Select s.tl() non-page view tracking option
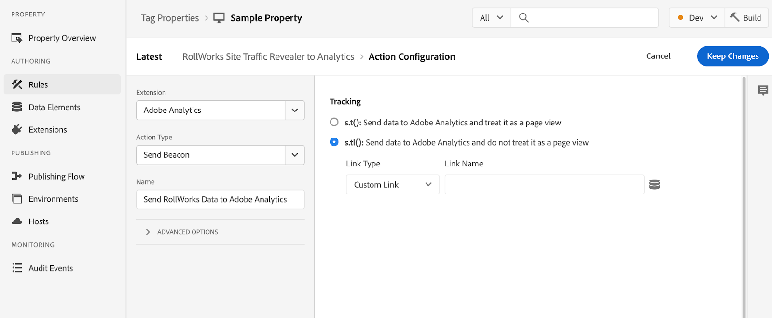Viewport: 772px width, 318px height. click(x=334, y=142)
